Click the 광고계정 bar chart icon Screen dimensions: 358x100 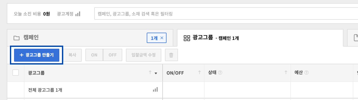pos(78,14)
